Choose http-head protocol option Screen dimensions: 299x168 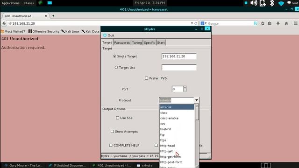(177, 146)
